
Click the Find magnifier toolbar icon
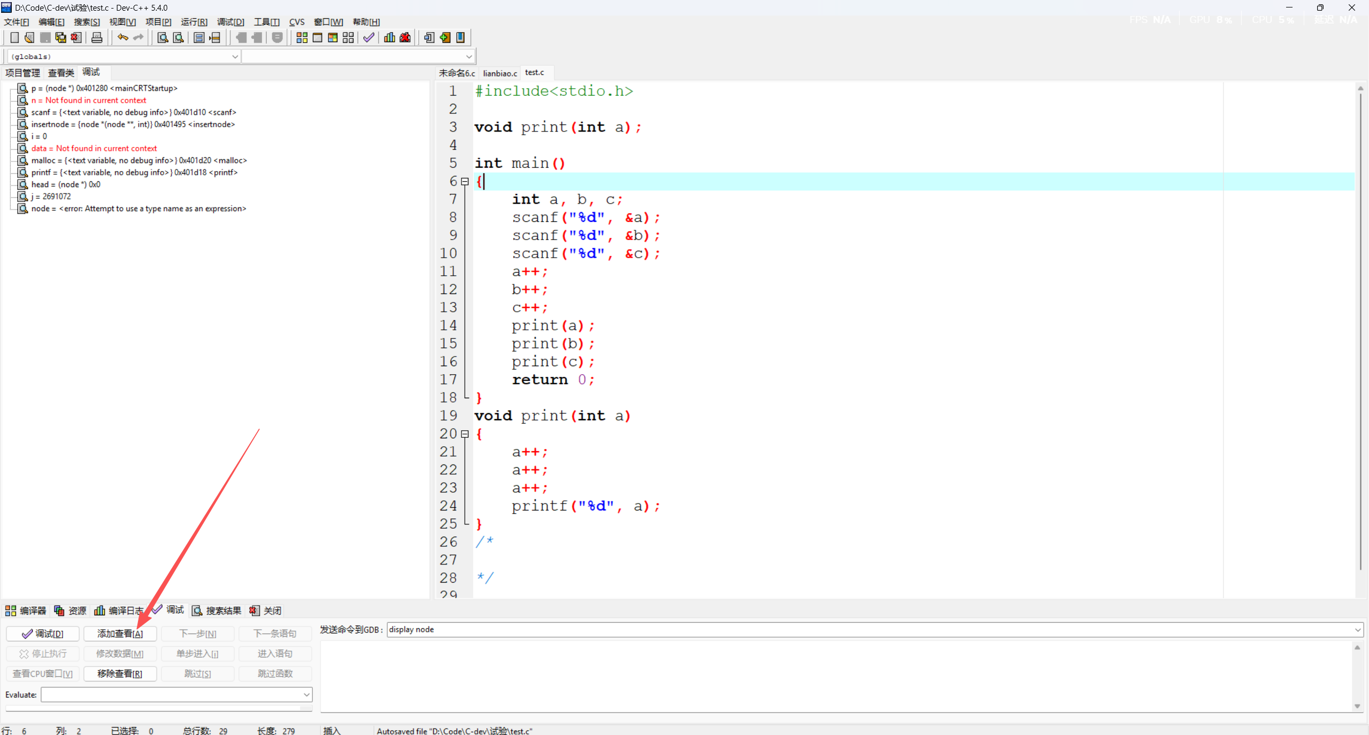(163, 37)
